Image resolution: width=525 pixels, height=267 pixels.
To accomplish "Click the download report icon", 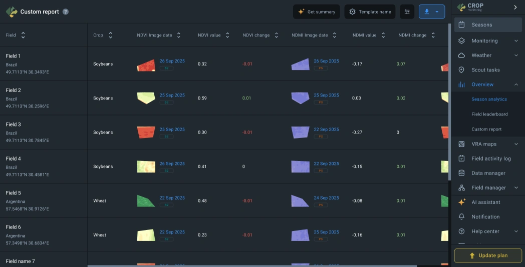I will (x=427, y=12).
